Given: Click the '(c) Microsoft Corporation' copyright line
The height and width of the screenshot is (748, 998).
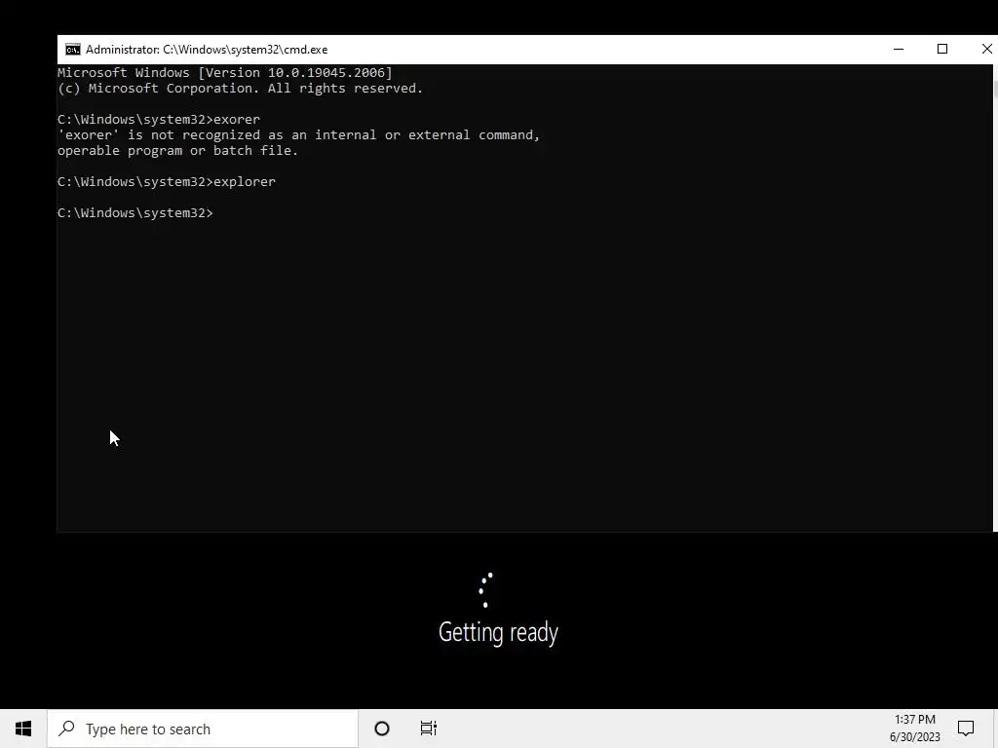Looking at the screenshot, I should [x=240, y=89].
